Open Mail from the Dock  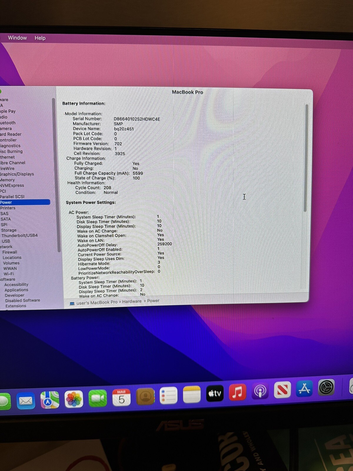26,401
